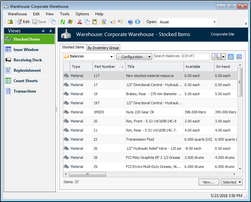This screenshot has height=202, width=251.
Task: Open the Receiving Dock view
Action: coord(28,60)
